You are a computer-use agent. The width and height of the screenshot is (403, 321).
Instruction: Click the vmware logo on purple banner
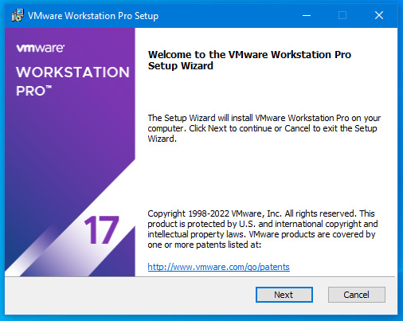41,48
